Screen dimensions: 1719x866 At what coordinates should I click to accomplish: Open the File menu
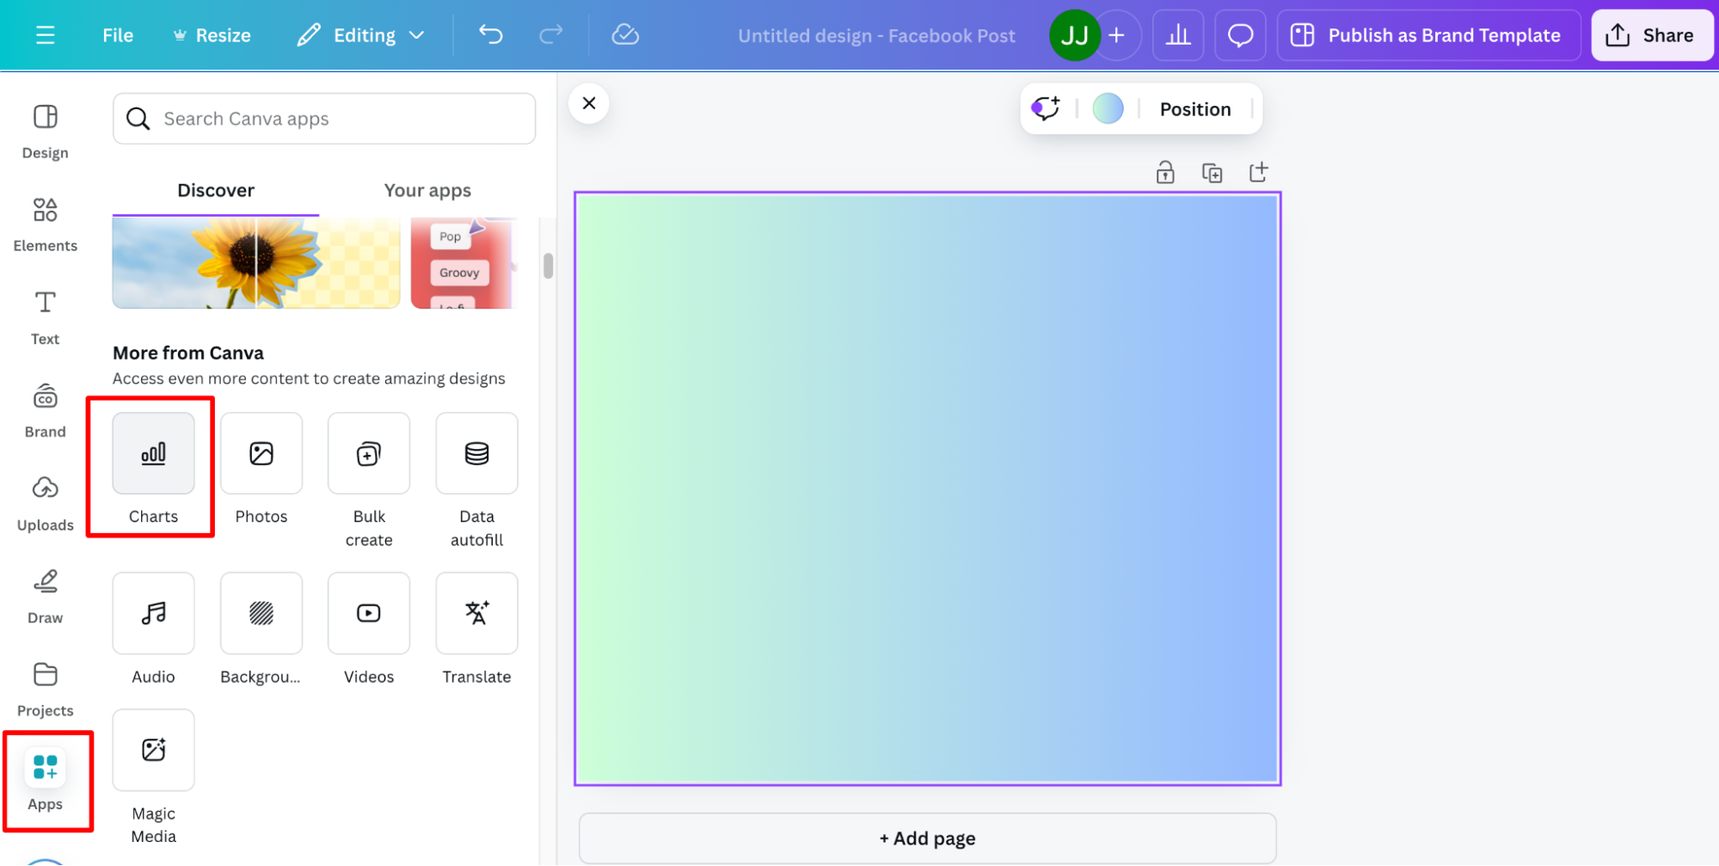coord(118,35)
